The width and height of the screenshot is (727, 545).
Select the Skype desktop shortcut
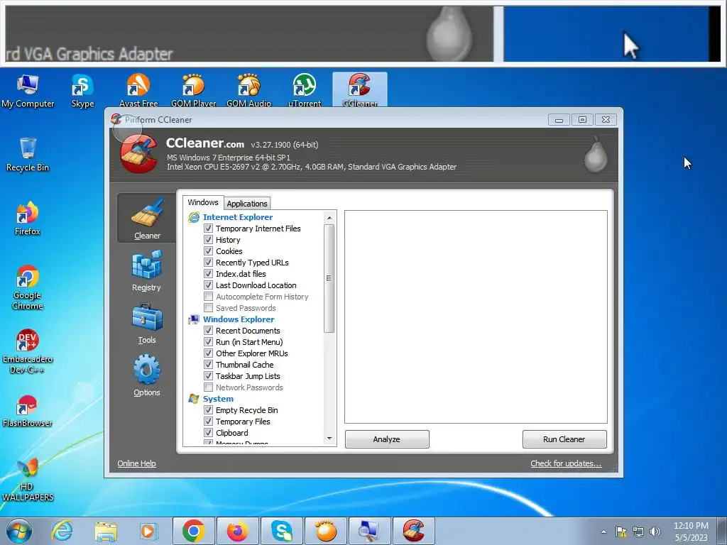82,90
